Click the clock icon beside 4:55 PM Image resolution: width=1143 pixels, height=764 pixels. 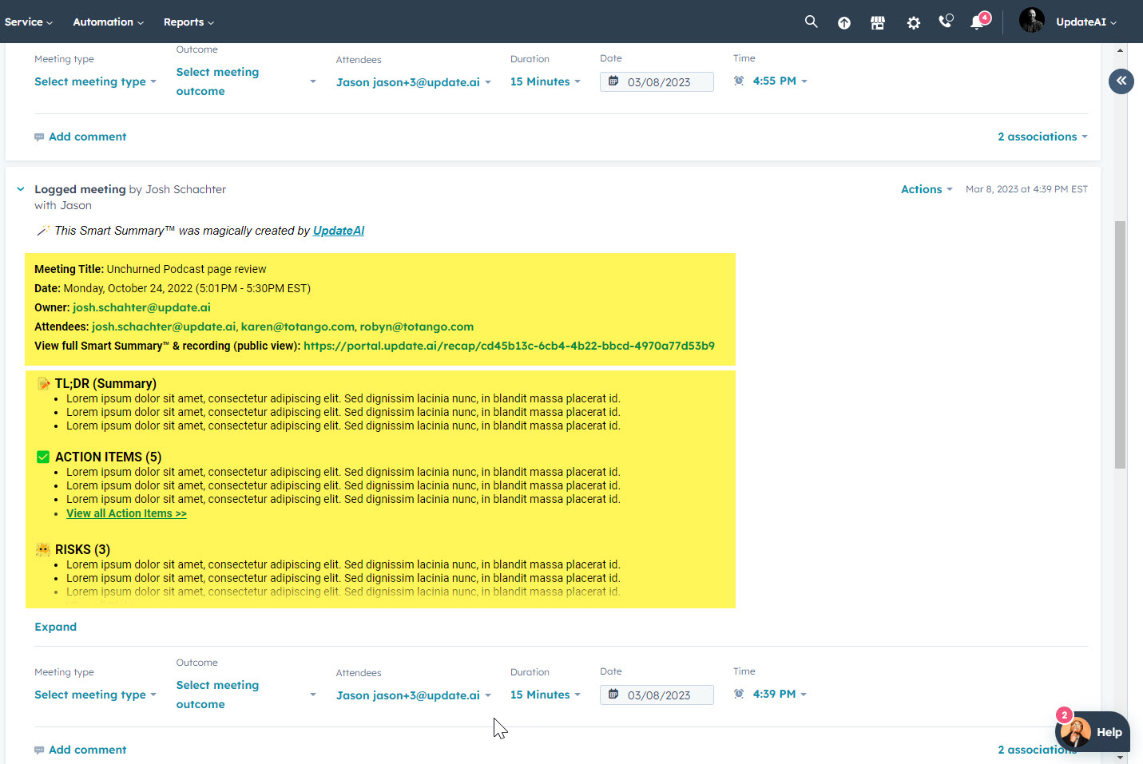pos(739,81)
